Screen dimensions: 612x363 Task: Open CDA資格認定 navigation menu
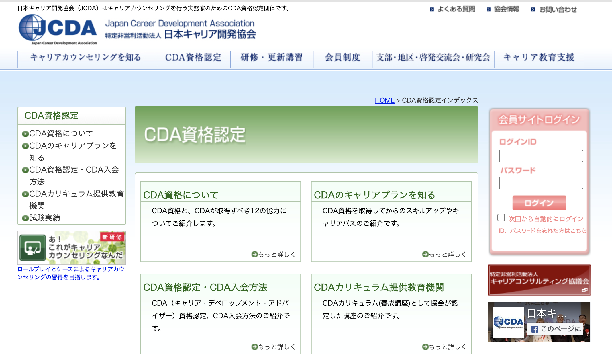pos(193,58)
